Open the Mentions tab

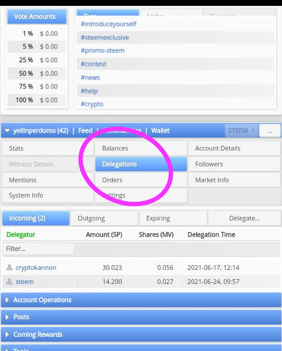coord(48,180)
